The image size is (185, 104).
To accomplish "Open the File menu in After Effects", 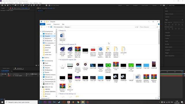I will point(1,3).
